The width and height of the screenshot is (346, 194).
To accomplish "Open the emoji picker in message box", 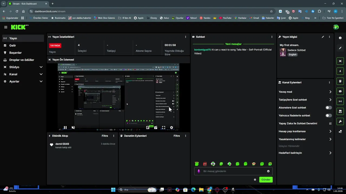I will (268, 171).
